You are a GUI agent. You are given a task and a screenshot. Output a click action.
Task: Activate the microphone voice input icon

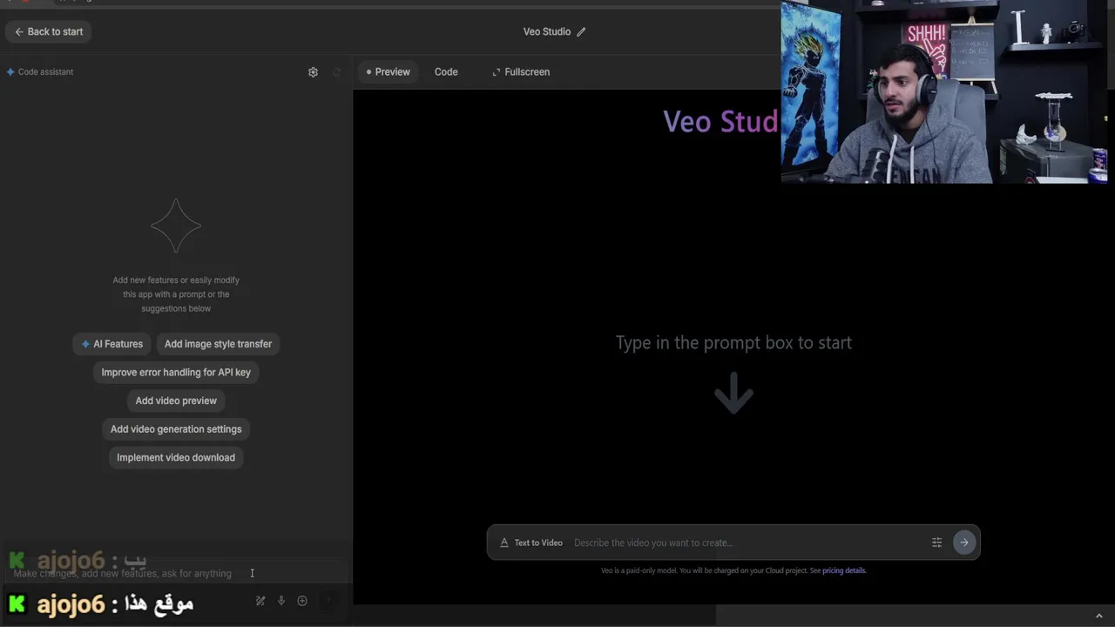coord(281,601)
